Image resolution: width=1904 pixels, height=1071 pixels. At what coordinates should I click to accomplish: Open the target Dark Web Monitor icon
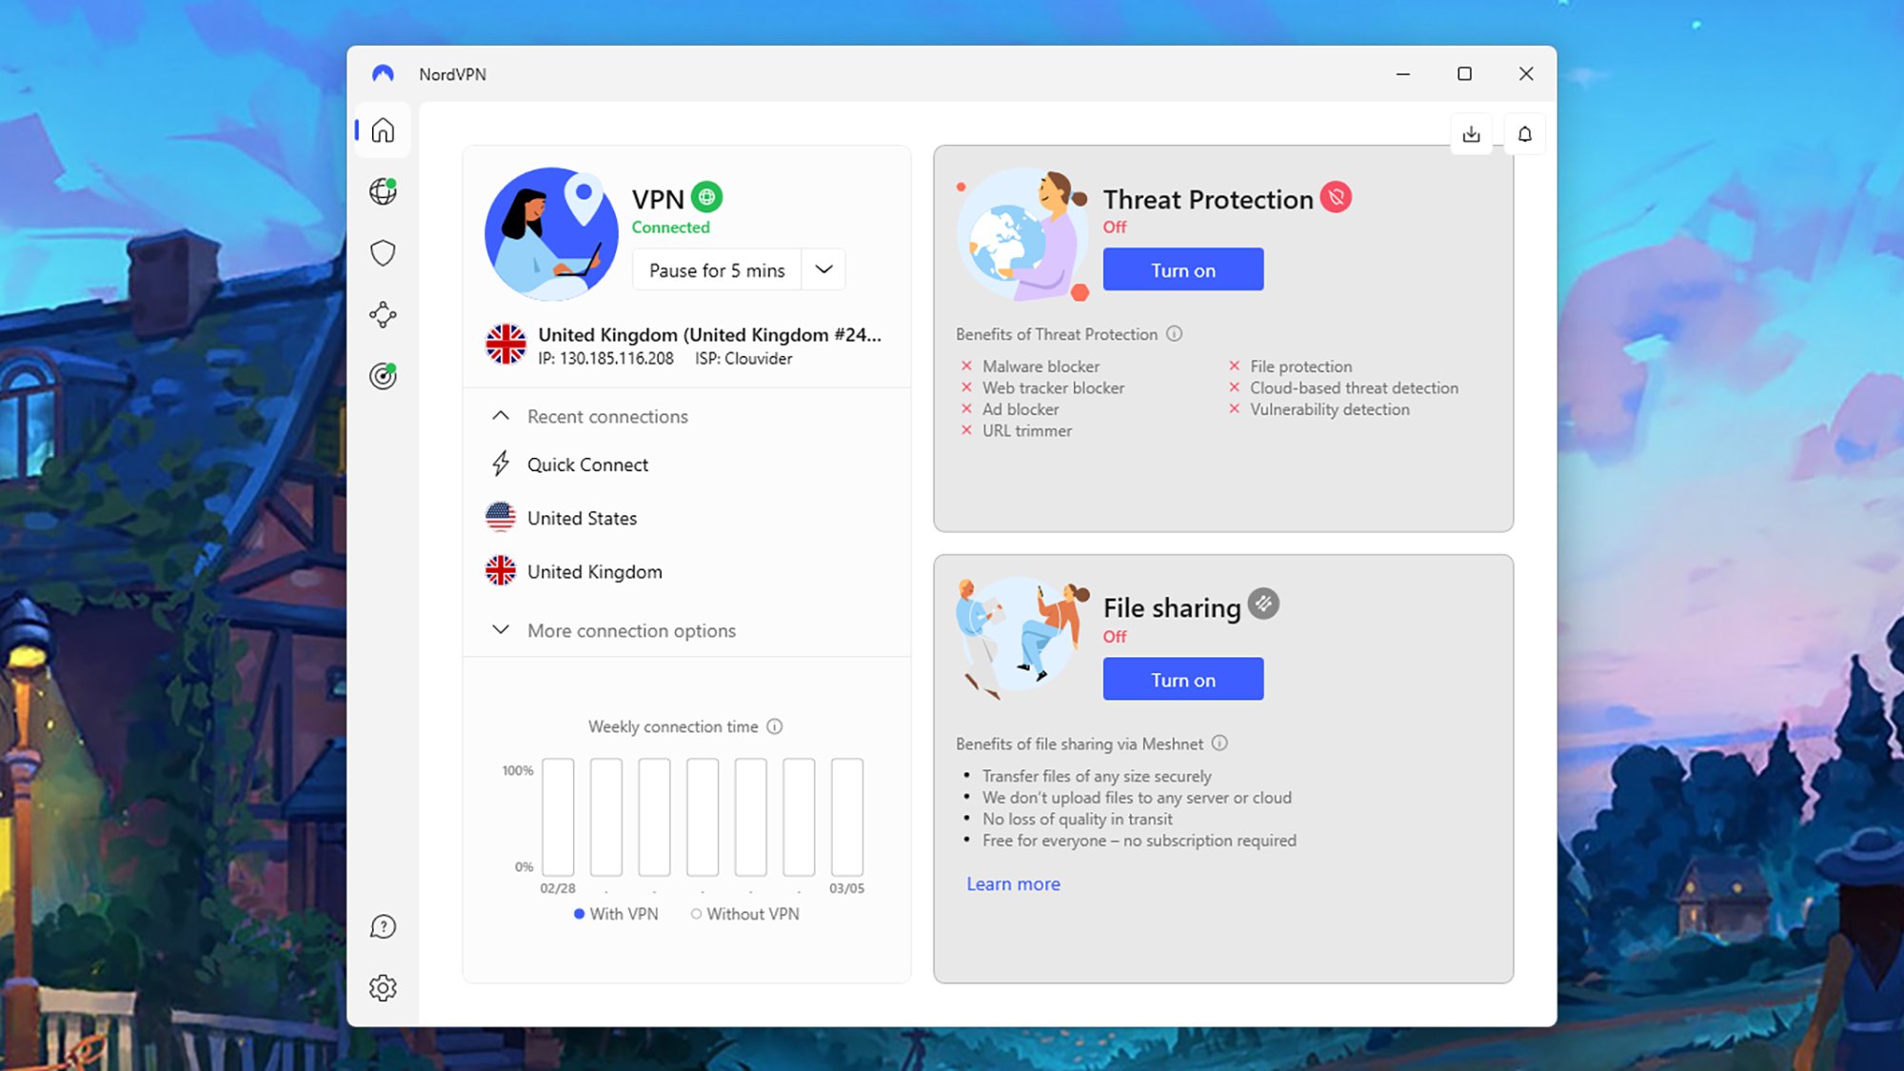(x=383, y=376)
